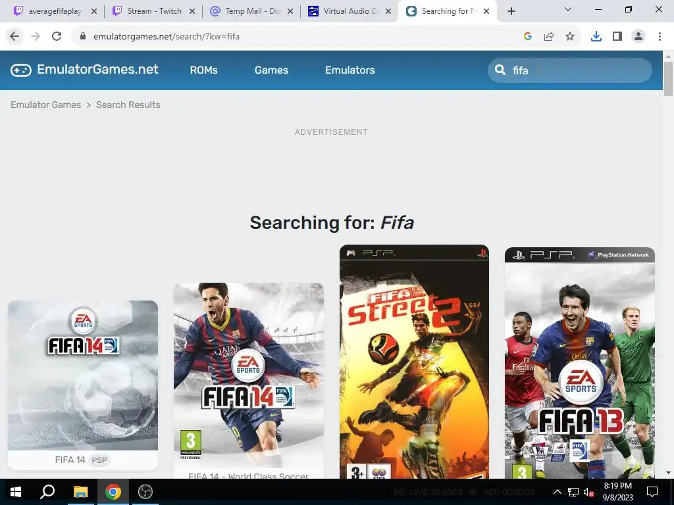Image resolution: width=674 pixels, height=505 pixels.
Task: Click the site search magnifier icon
Action: click(500, 70)
